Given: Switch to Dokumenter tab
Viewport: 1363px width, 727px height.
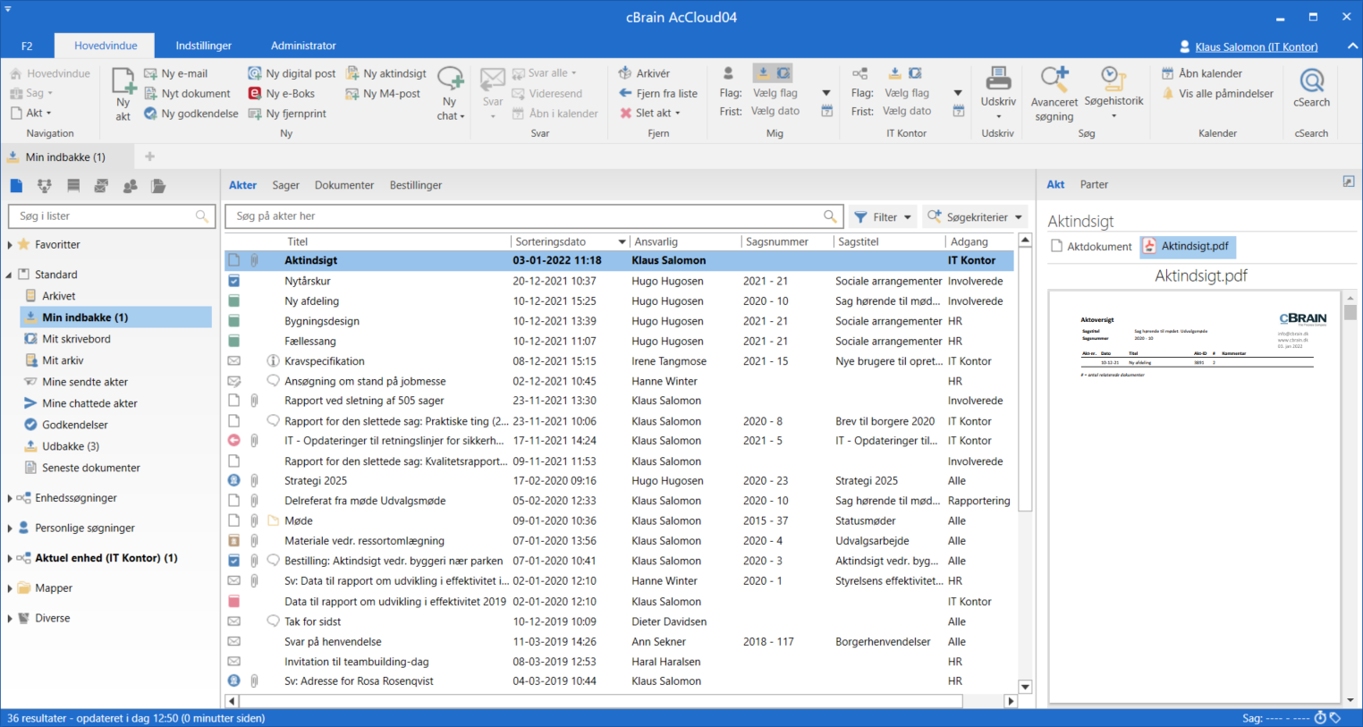Looking at the screenshot, I should (344, 185).
